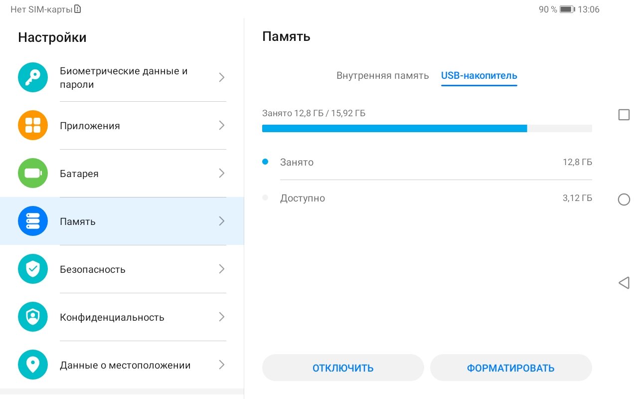Tap the orange Приложения grid icon
This screenshot has width=638, height=399.
tap(33, 125)
